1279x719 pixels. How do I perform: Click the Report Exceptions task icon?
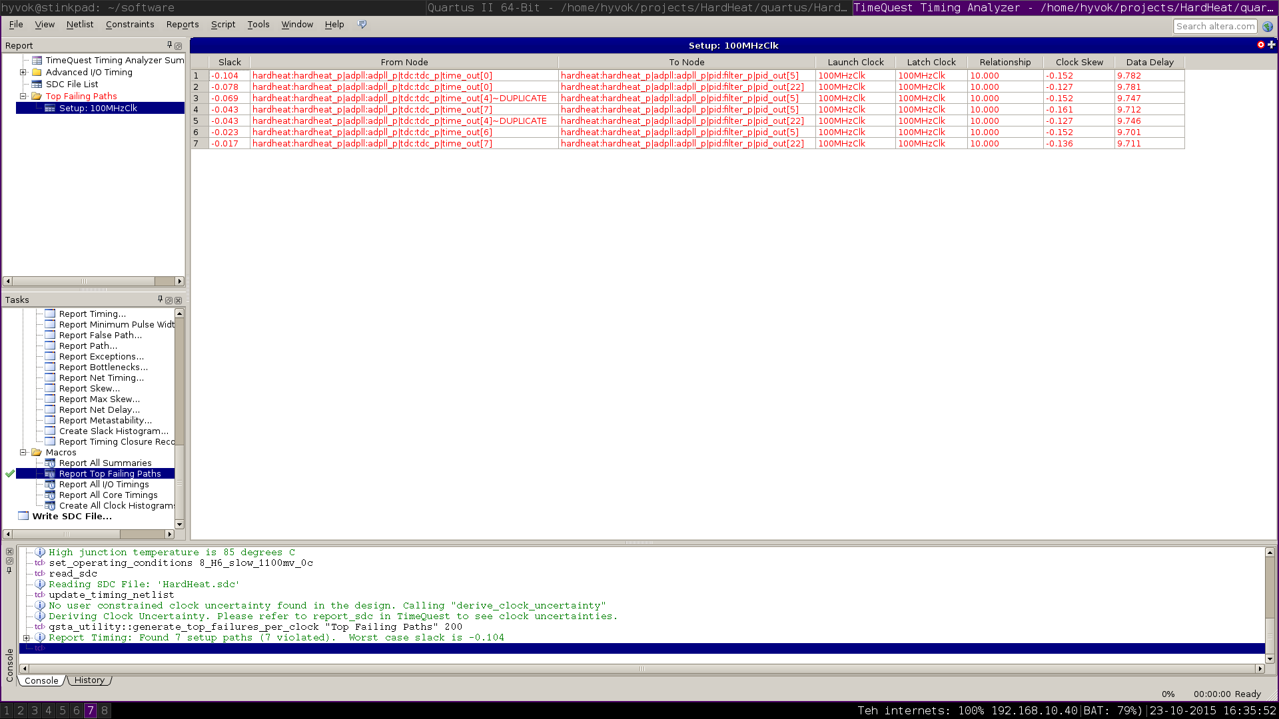tap(50, 356)
